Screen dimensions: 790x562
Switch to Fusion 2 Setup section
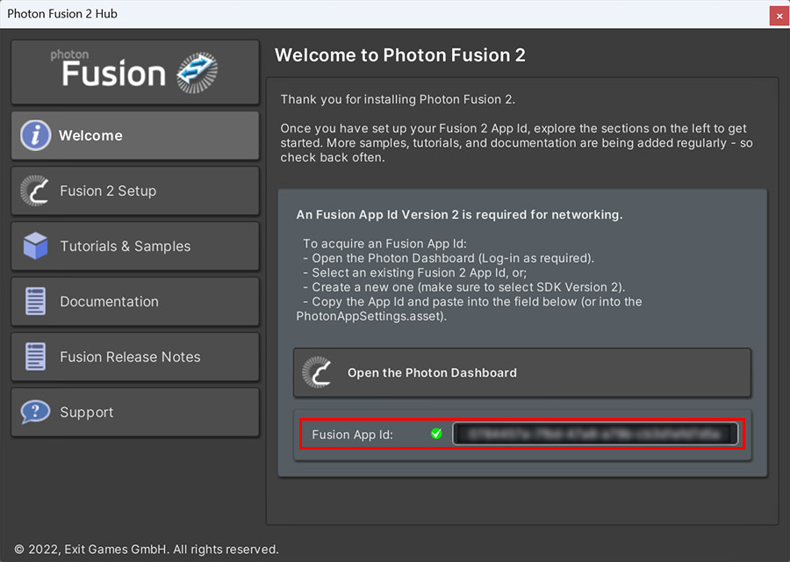click(135, 191)
